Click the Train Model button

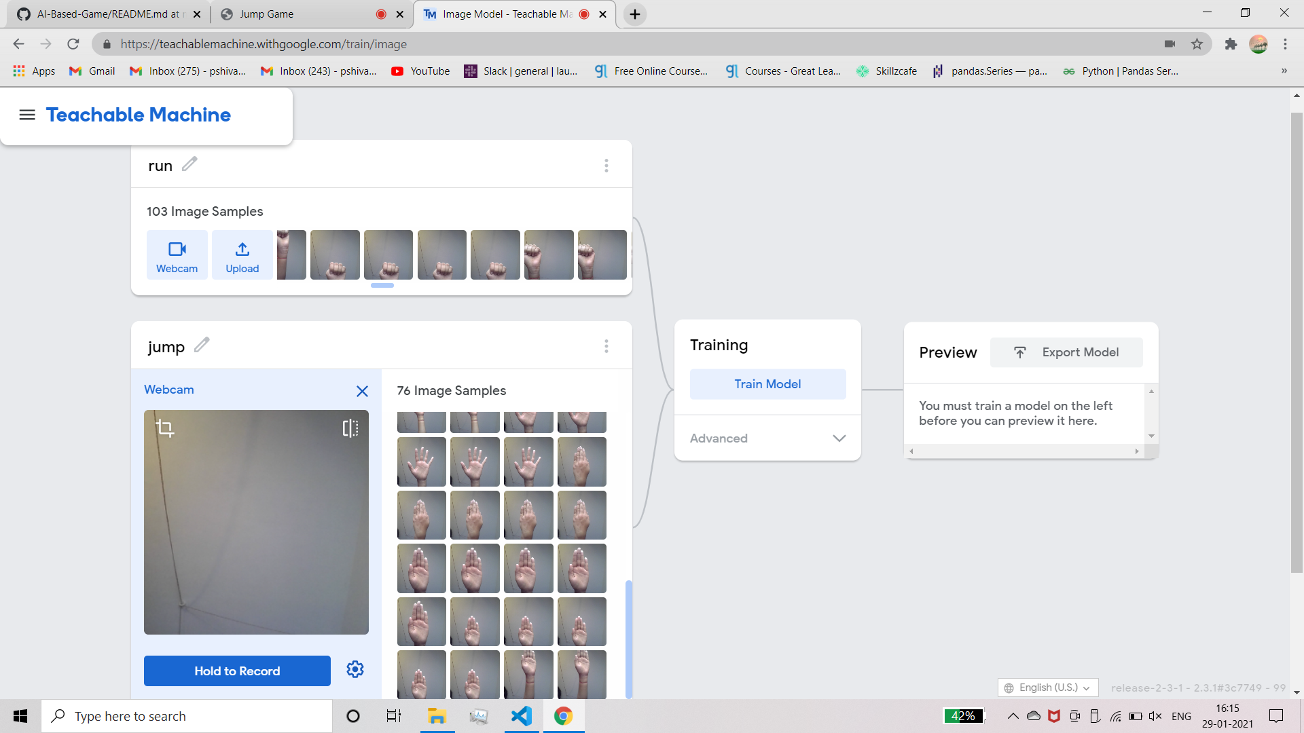[767, 383]
